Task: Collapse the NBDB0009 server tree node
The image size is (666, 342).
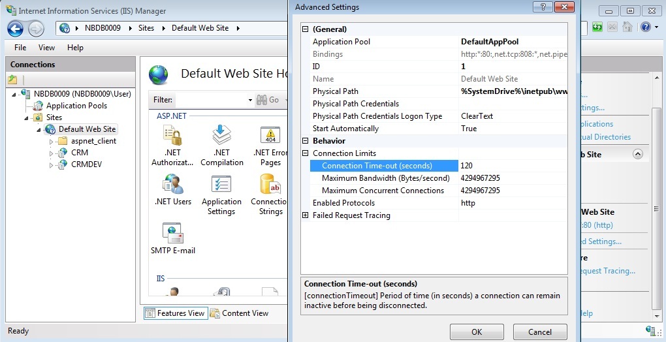Action: point(14,94)
